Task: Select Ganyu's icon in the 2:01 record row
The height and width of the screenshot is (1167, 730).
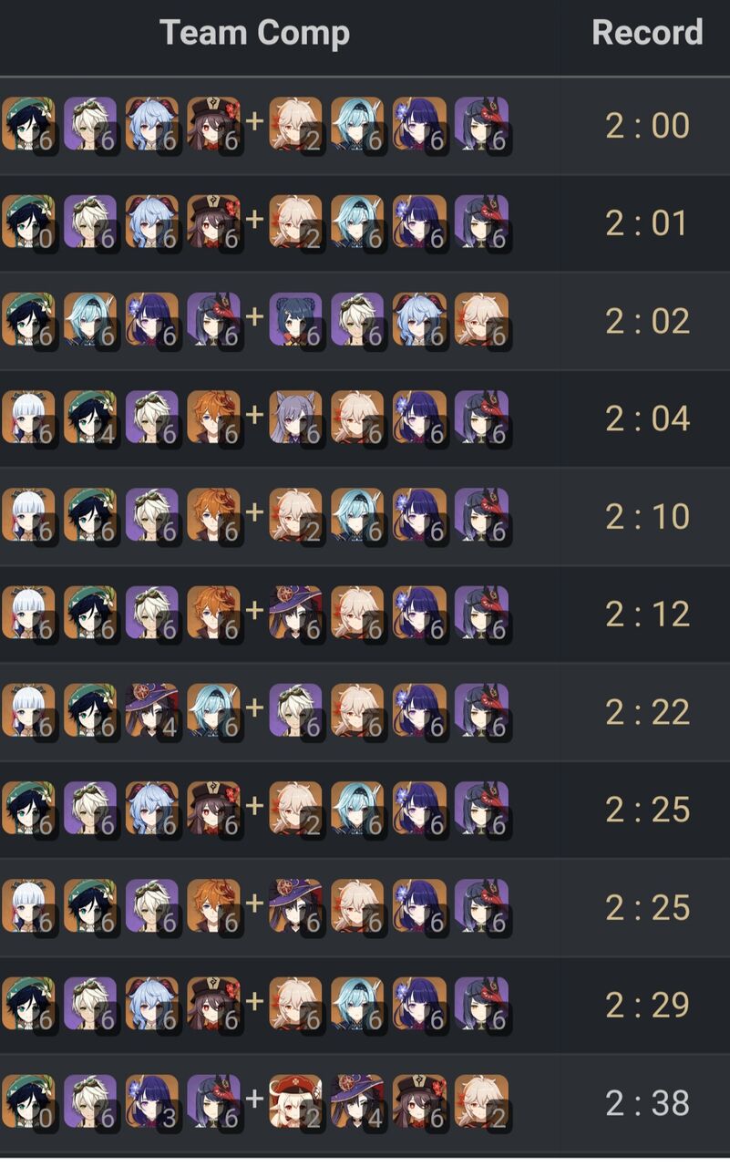Action: (x=152, y=222)
